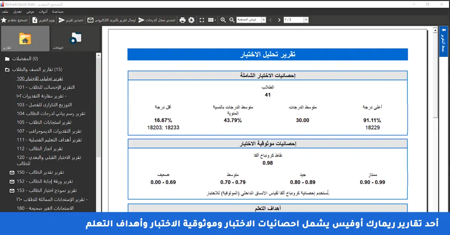Select تقرير رسم بياني لدرجات الطالب 104
The width and height of the screenshot is (450, 235).
tap(51, 113)
